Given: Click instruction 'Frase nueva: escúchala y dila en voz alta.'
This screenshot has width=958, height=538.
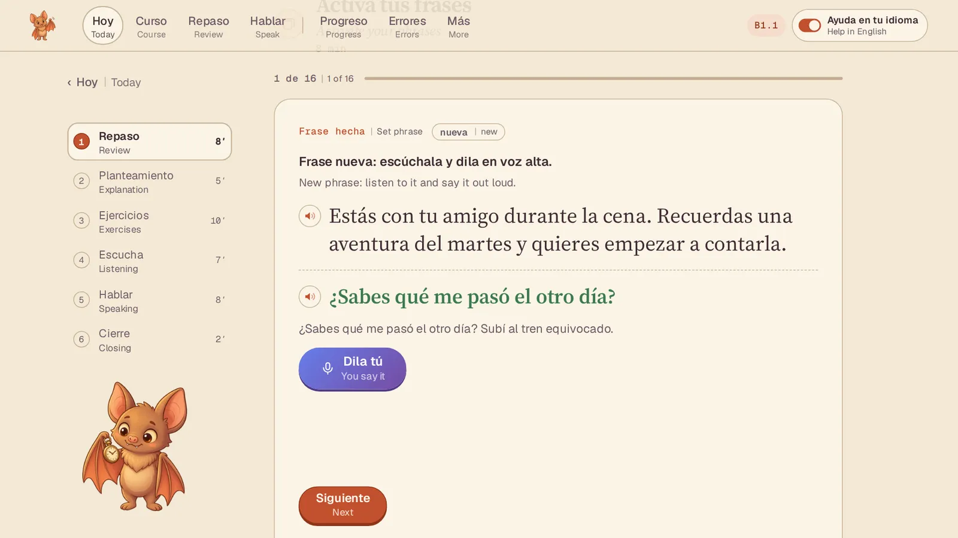Looking at the screenshot, I should (425, 161).
